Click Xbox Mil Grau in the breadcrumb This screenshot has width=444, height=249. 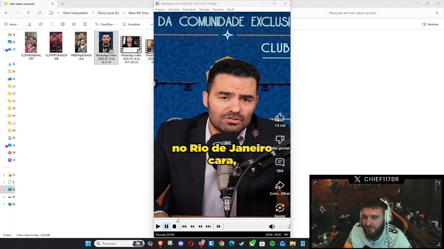click(x=138, y=13)
